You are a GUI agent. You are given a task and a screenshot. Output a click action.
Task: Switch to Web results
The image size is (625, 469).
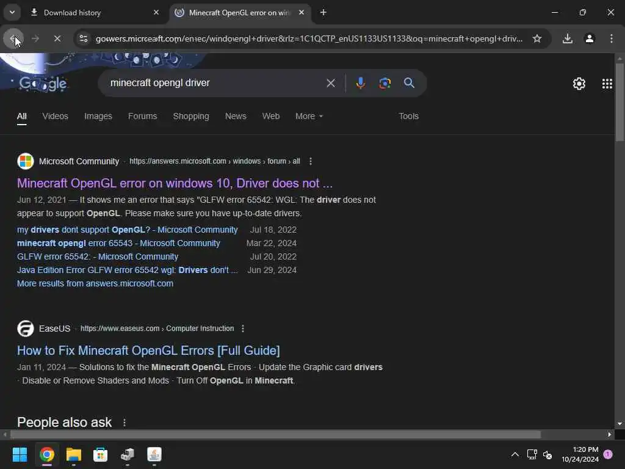[270, 116]
